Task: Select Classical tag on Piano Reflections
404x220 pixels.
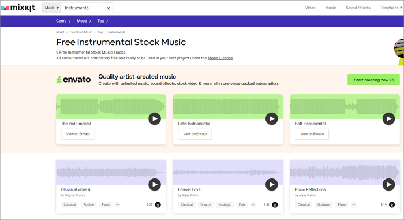Action: pyautogui.click(x=304, y=205)
